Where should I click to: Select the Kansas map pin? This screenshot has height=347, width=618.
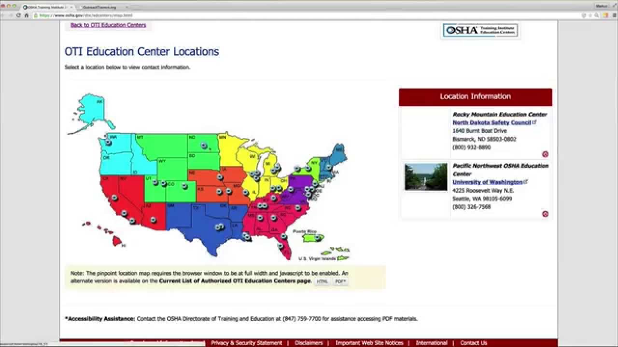tap(219, 191)
